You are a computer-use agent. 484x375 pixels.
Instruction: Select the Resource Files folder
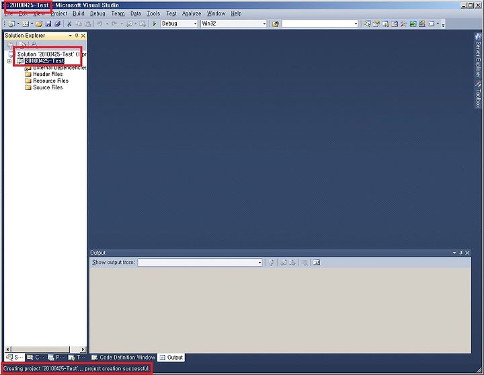tap(46, 81)
